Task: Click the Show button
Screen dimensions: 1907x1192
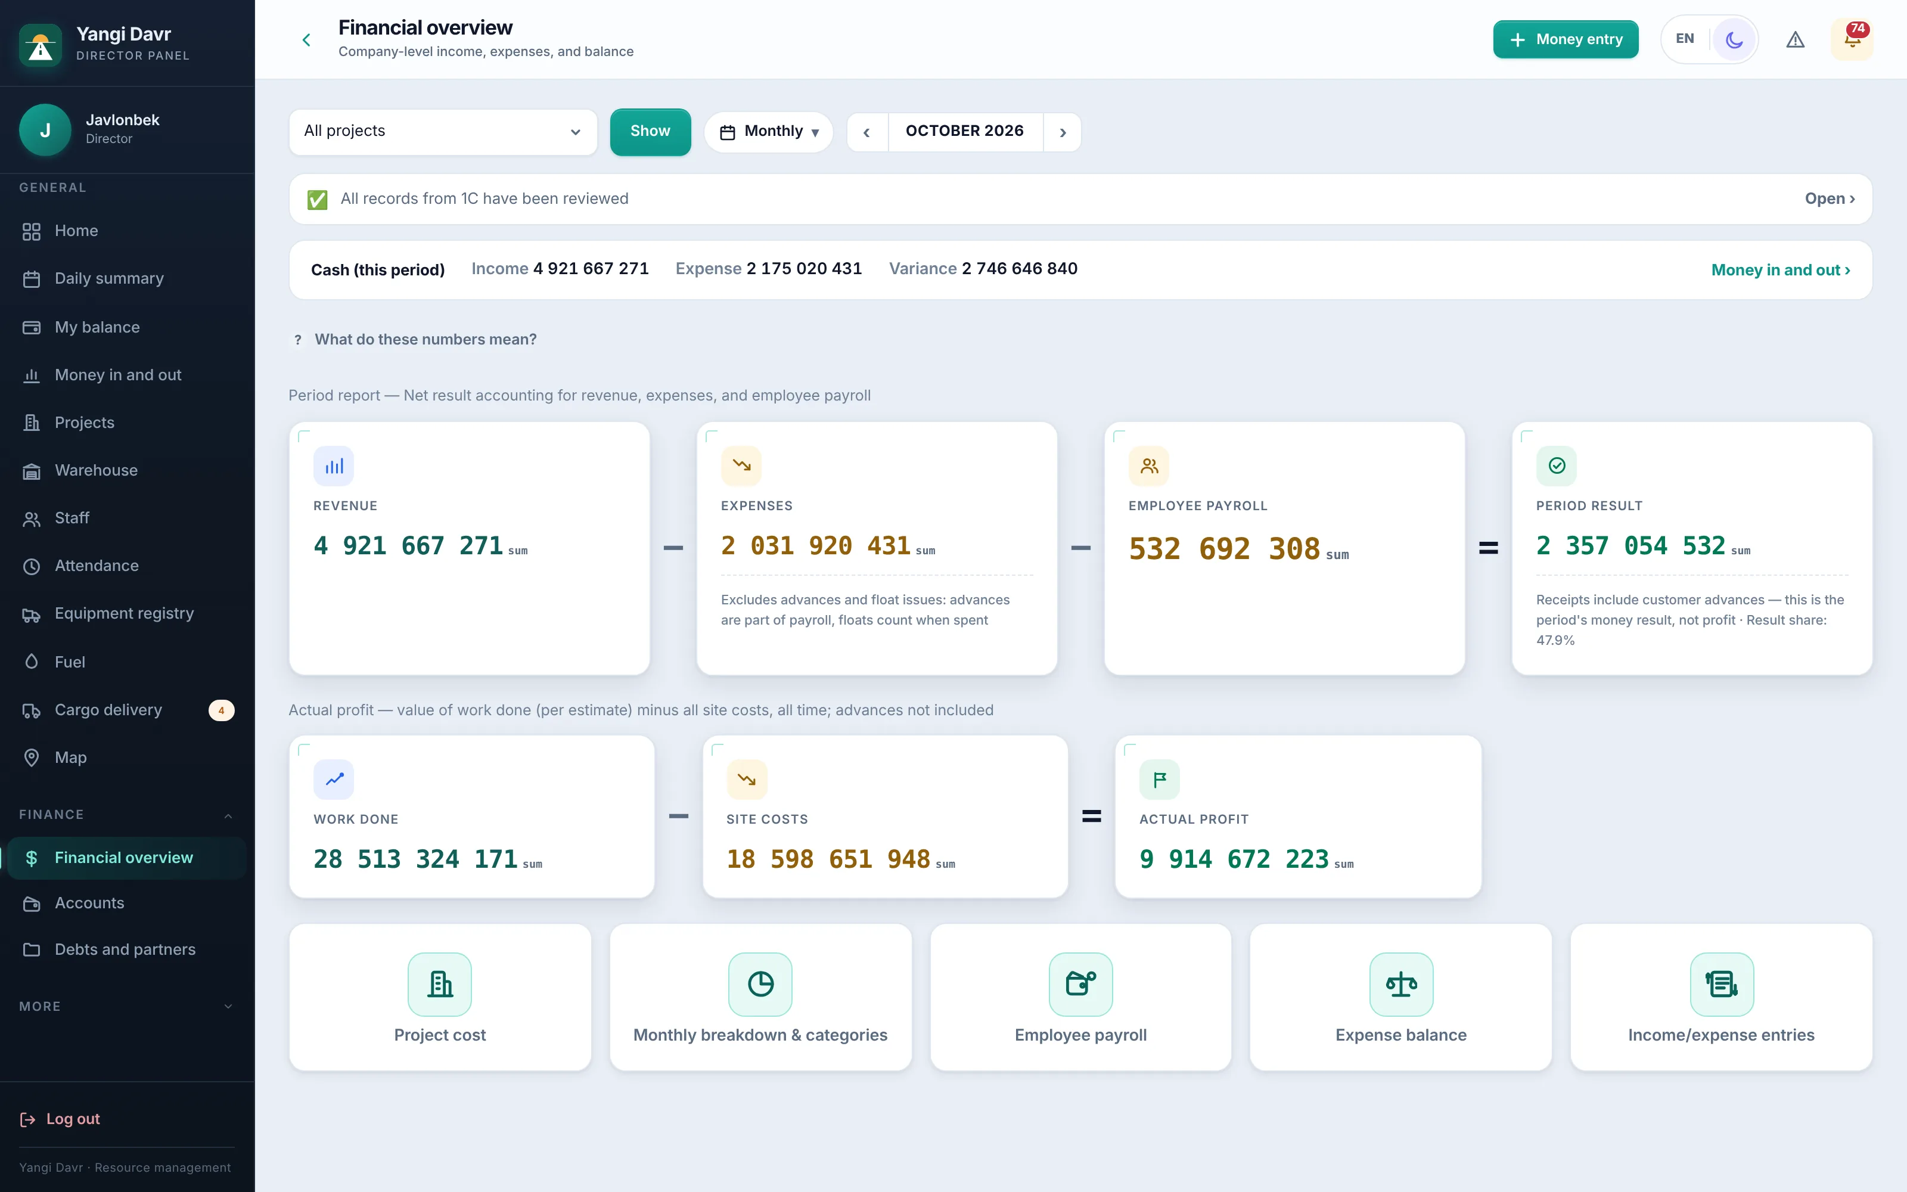Action: coord(650,131)
